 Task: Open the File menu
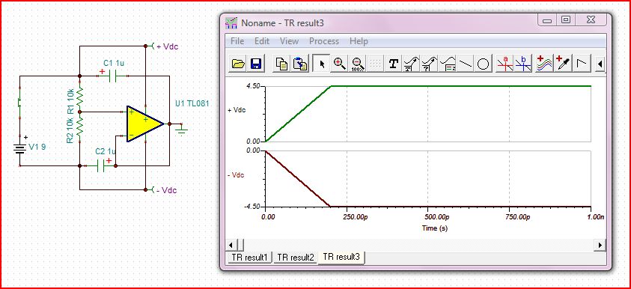click(x=237, y=41)
